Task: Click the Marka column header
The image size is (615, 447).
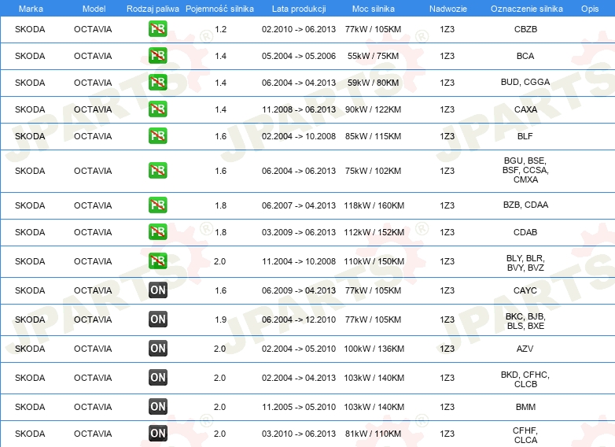Action: 31,9
